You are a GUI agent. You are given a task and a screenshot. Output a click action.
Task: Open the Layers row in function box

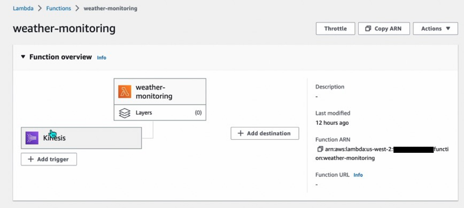(160, 113)
